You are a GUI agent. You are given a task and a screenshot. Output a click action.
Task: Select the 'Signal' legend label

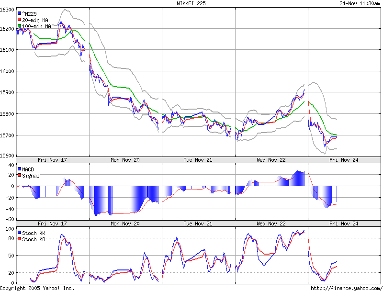click(31, 176)
